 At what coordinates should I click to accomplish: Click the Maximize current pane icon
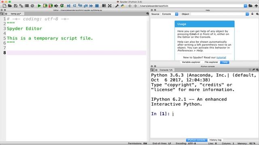pos(104,6)
